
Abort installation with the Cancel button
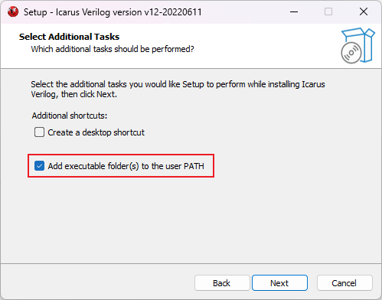click(344, 283)
